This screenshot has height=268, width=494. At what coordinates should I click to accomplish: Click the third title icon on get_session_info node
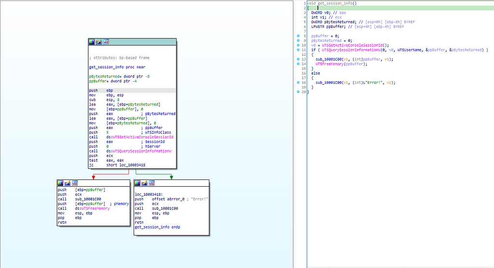click(106, 42)
